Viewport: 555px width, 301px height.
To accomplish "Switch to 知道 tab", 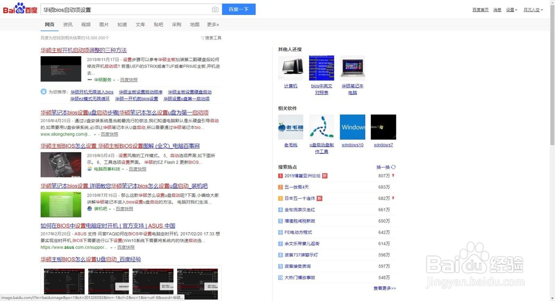I will pyautogui.click(x=122, y=24).
